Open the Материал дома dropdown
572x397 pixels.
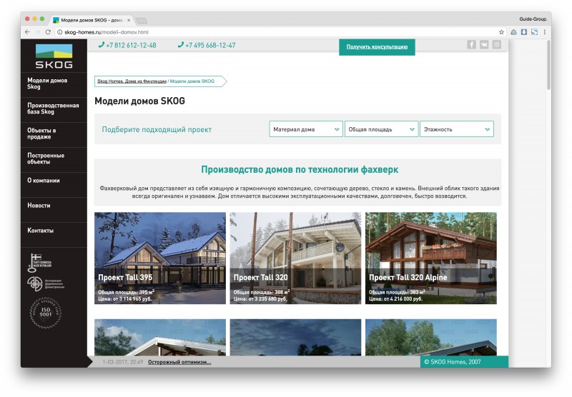tap(306, 129)
